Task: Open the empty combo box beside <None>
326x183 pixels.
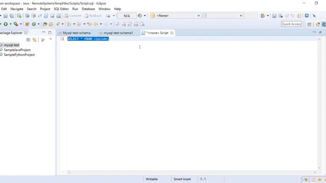Action: click(x=223, y=16)
